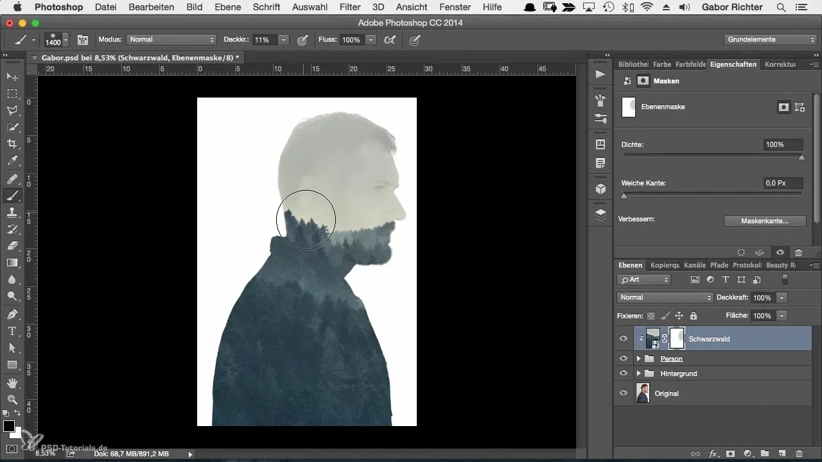Viewport: 822px width, 462px height.
Task: Hide the Original layer
Action: pyautogui.click(x=624, y=393)
